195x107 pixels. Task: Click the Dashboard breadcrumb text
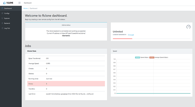(33, 8)
